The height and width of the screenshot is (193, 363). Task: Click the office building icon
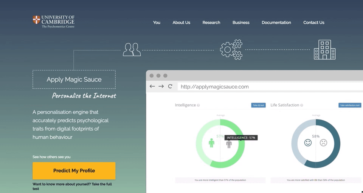pos(324,50)
